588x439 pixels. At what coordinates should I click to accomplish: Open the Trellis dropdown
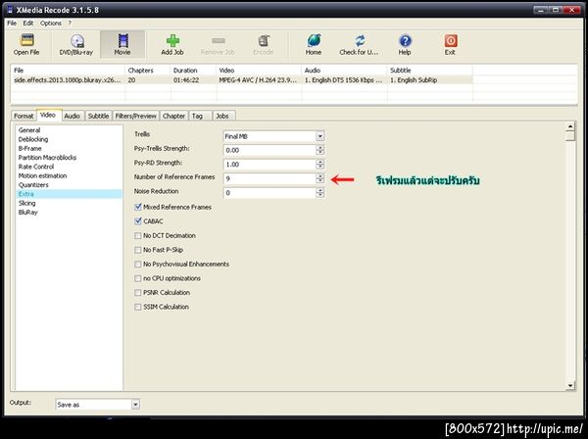coord(319,136)
